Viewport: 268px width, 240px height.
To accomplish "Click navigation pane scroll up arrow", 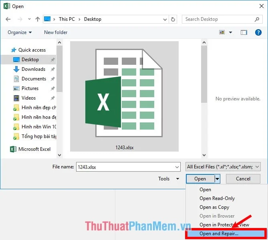I will [59, 42].
